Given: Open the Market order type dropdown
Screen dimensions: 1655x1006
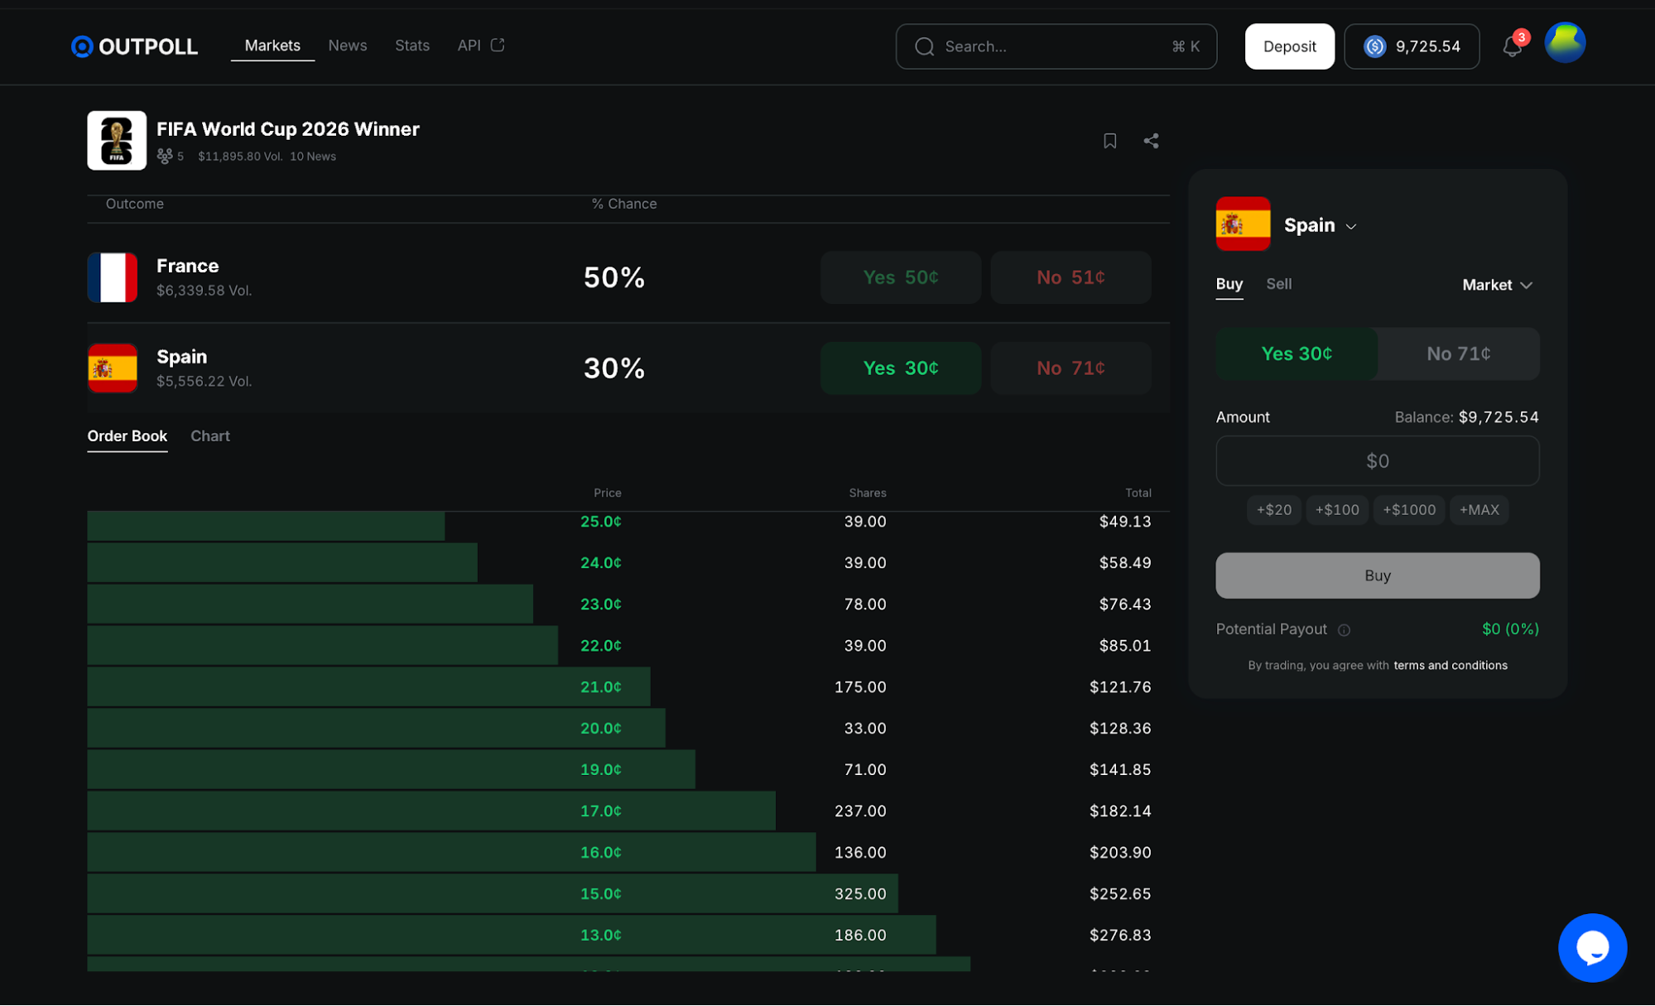Looking at the screenshot, I should pyautogui.click(x=1497, y=285).
